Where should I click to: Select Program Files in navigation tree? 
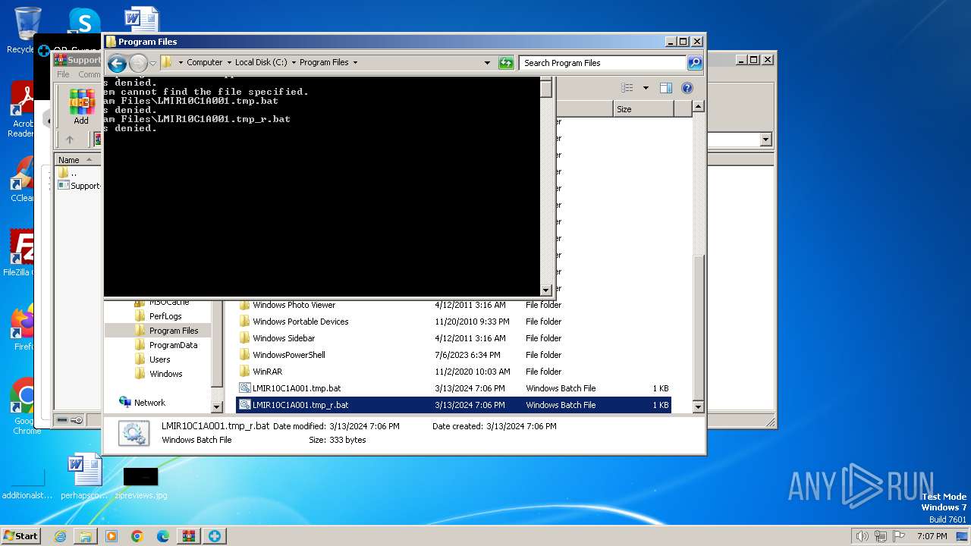click(x=173, y=331)
